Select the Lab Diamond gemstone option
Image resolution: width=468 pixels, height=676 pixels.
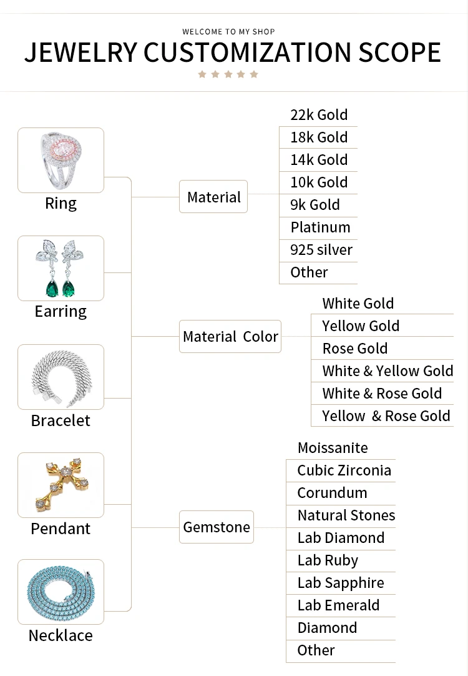click(341, 538)
